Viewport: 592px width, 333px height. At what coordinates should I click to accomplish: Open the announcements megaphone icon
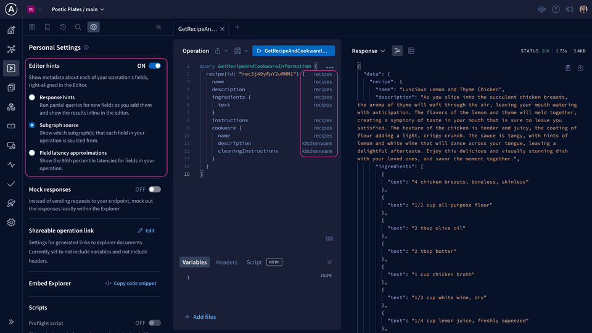(x=569, y=9)
